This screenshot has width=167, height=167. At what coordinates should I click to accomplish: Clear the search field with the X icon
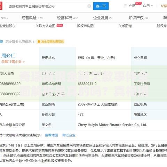[89, 6]
